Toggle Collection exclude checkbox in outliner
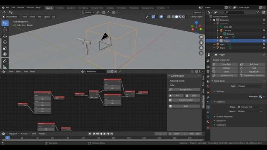 click(x=214, y=20)
